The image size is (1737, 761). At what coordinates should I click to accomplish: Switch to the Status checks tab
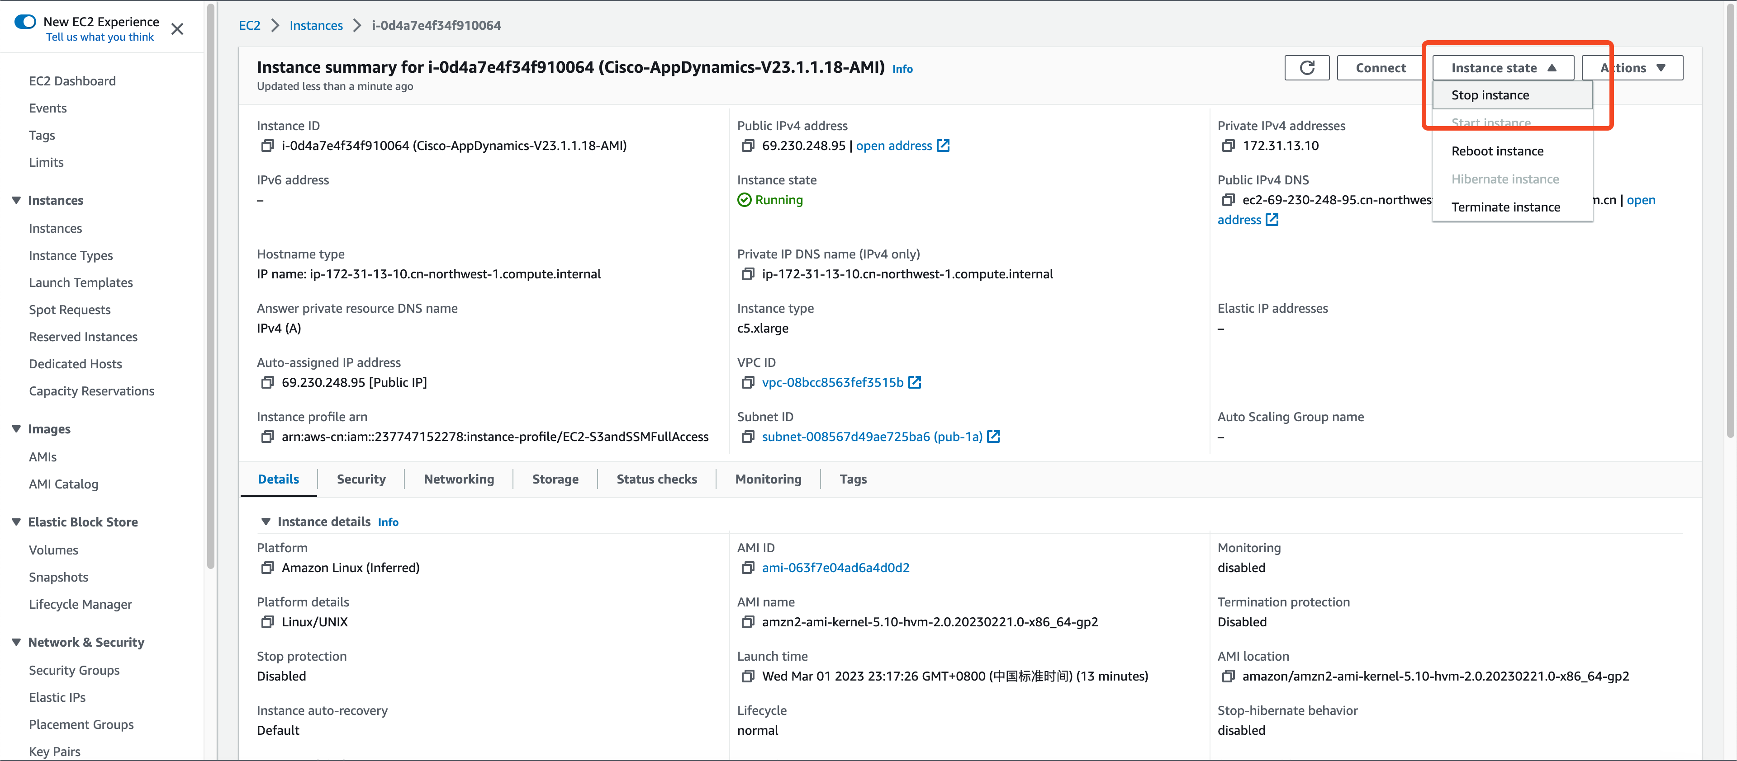(x=657, y=479)
